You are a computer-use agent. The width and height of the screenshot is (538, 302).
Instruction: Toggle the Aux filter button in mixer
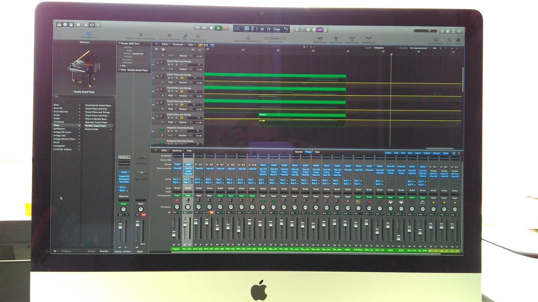403,153
